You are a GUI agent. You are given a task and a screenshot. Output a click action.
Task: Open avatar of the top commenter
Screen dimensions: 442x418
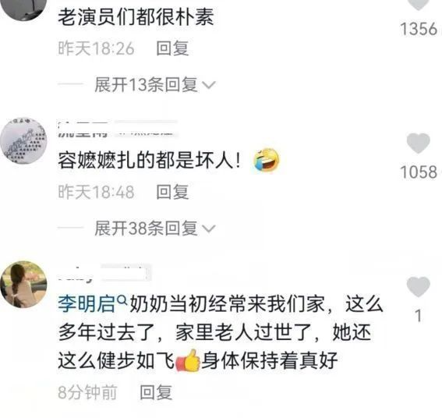pos(23,9)
